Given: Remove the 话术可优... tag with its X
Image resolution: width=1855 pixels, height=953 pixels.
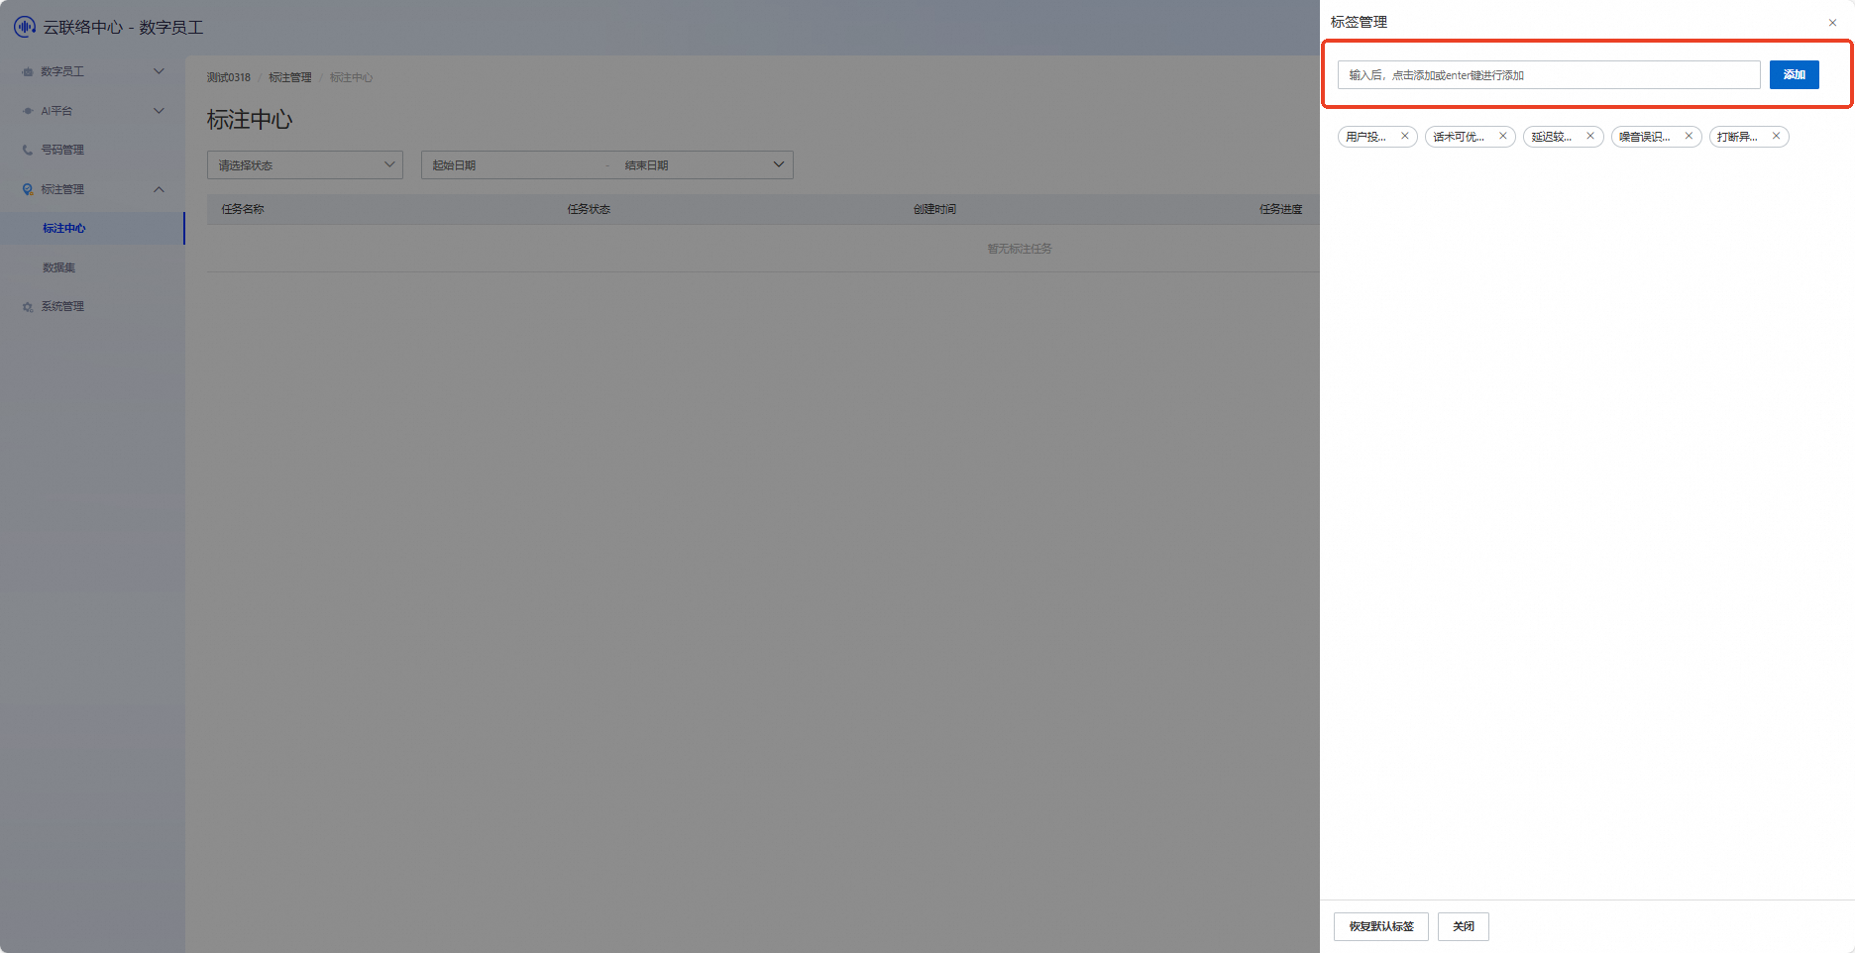Looking at the screenshot, I should tap(1502, 136).
